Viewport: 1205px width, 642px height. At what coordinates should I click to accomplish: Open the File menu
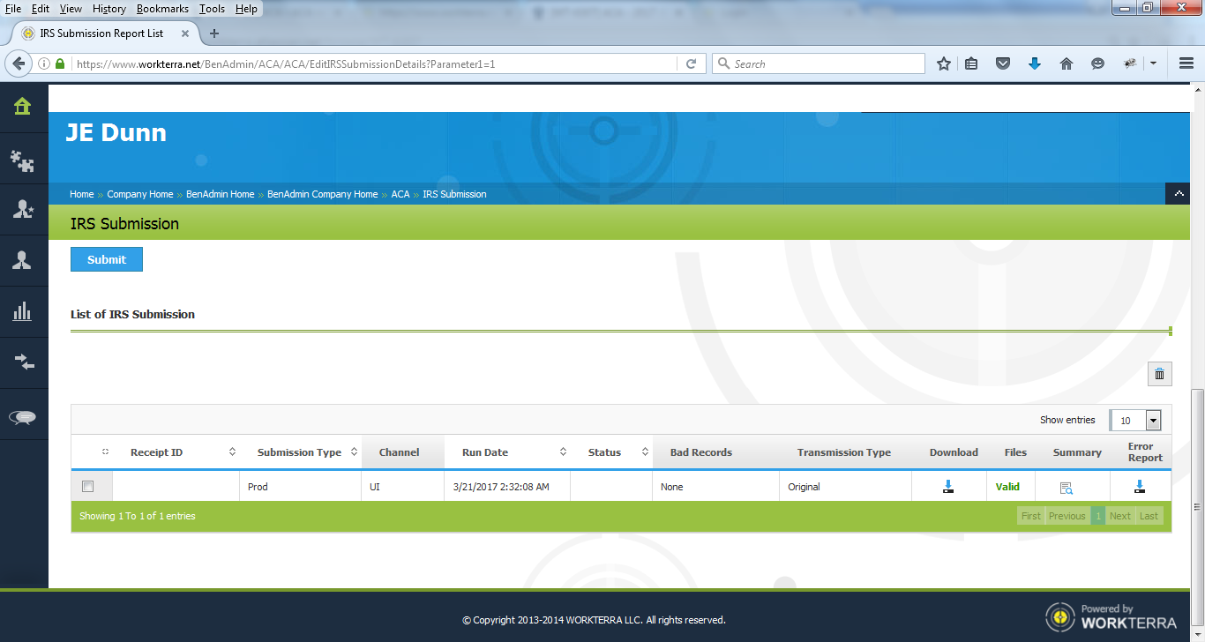[13, 8]
